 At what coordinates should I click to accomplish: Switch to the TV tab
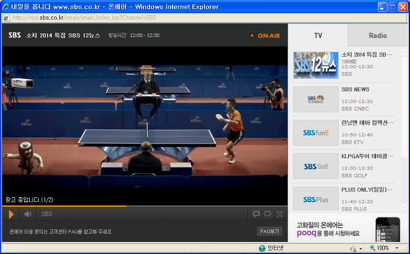[318, 36]
